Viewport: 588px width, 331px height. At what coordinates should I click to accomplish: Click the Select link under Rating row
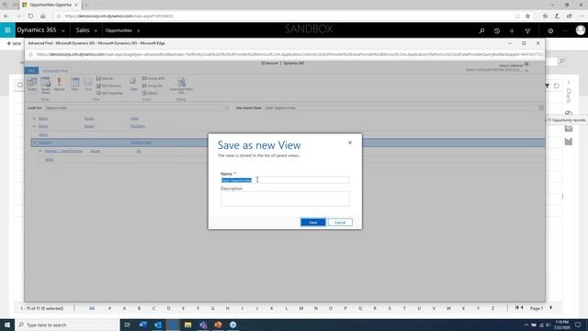pos(43,135)
